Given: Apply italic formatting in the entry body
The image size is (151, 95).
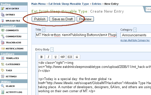Looking at the screenshot, I should point(48,57).
